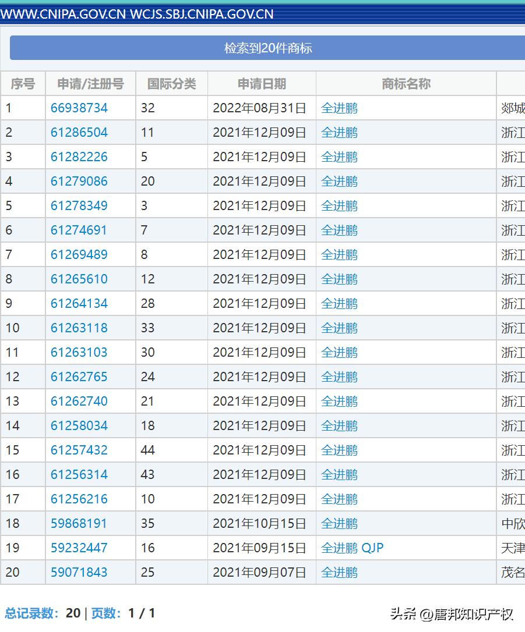Select the 序号 column header

(x=23, y=83)
